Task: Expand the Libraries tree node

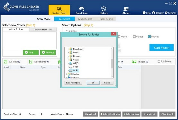Action: [67, 74]
